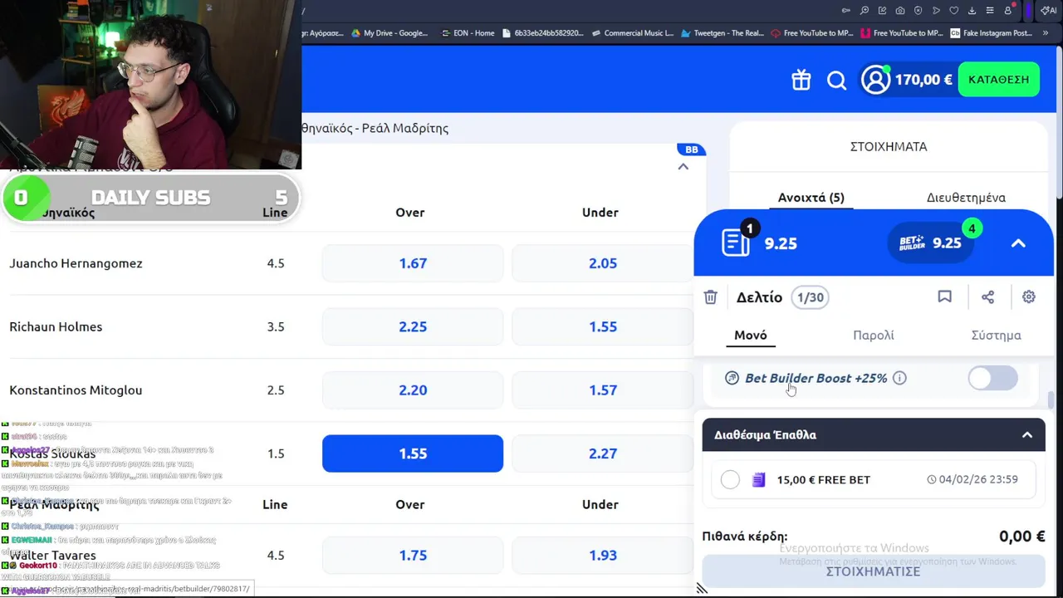This screenshot has width=1063, height=598.
Task: Open My Drive - Google bookmark
Action: click(x=389, y=33)
